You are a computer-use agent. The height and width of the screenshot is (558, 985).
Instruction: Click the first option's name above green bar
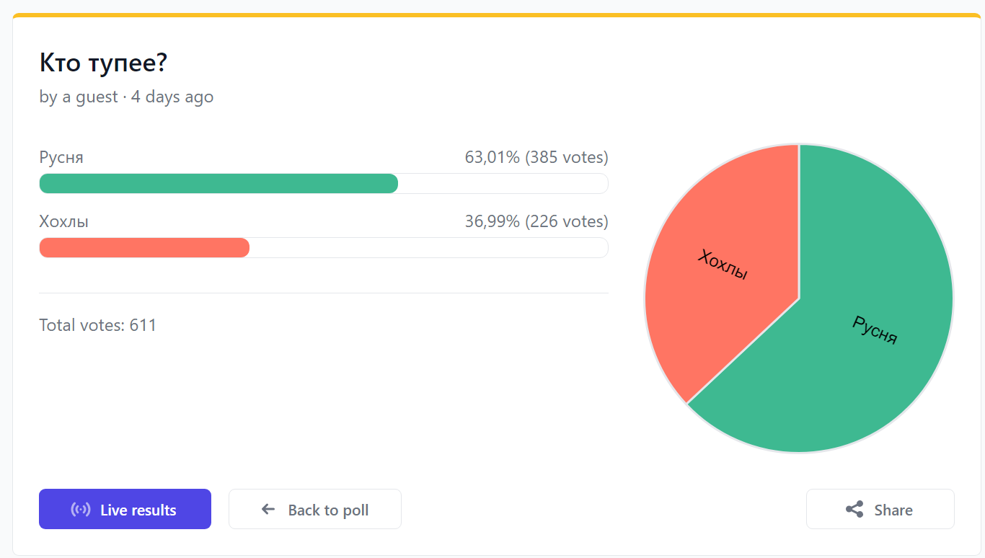pyautogui.click(x=61, y=157)
